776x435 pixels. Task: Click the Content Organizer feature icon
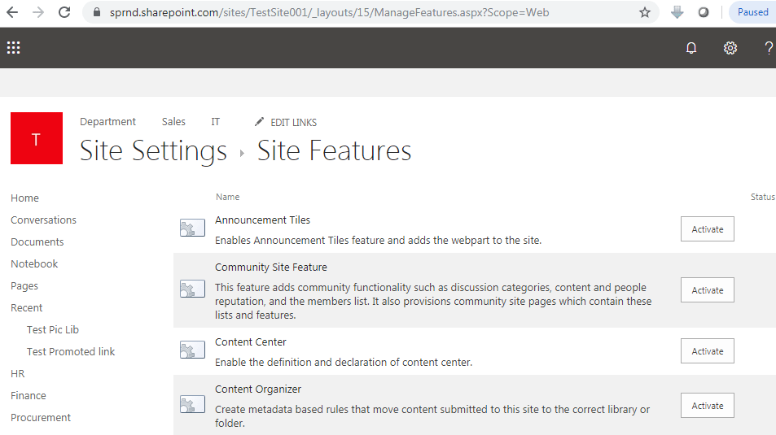tap(192, 404)
